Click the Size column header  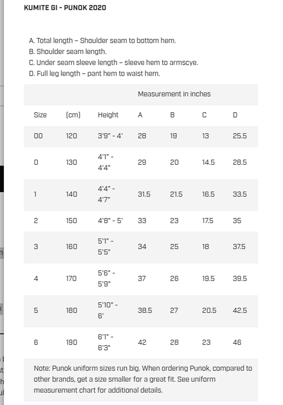click(40, 115)
